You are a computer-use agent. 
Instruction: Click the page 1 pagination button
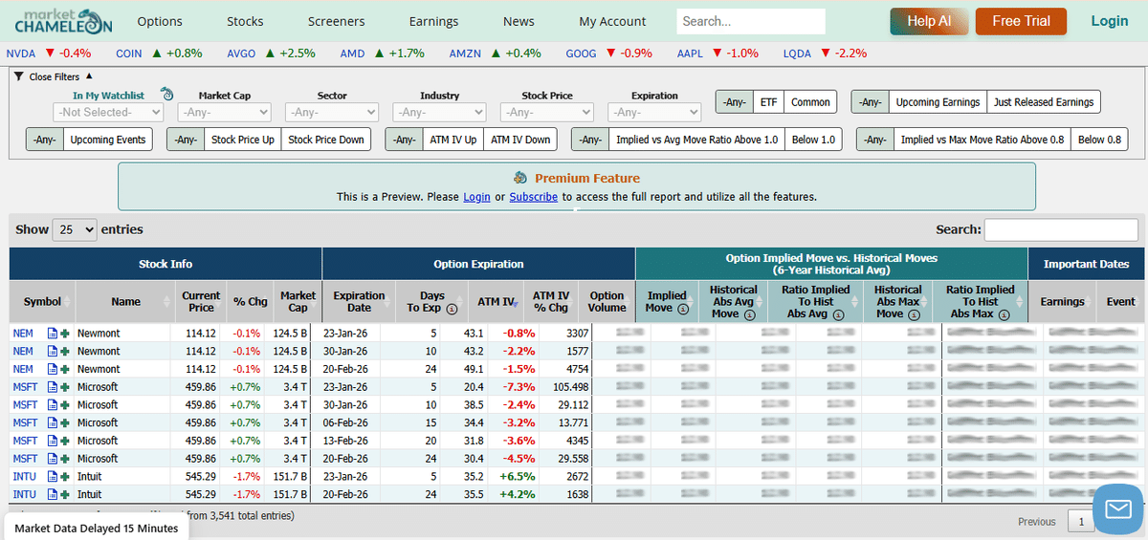1081,522
